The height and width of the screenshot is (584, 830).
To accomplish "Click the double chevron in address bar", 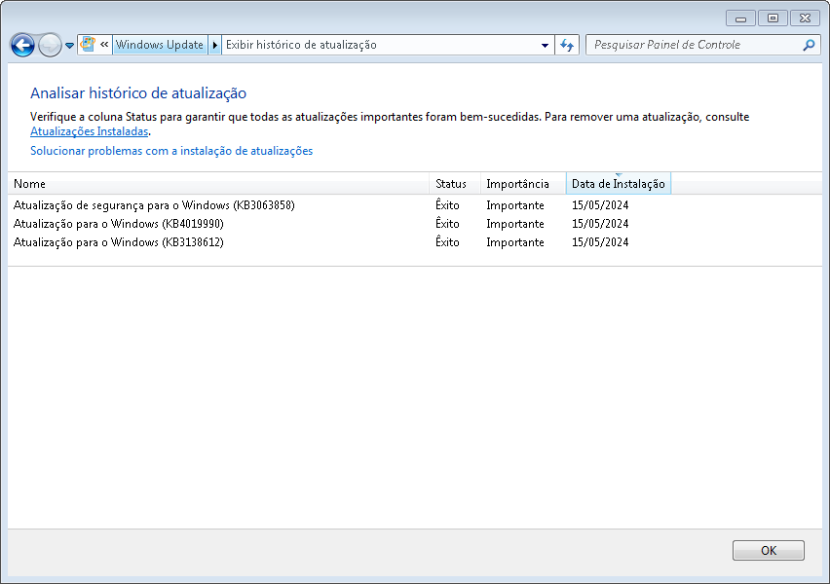I will (104, 45).
